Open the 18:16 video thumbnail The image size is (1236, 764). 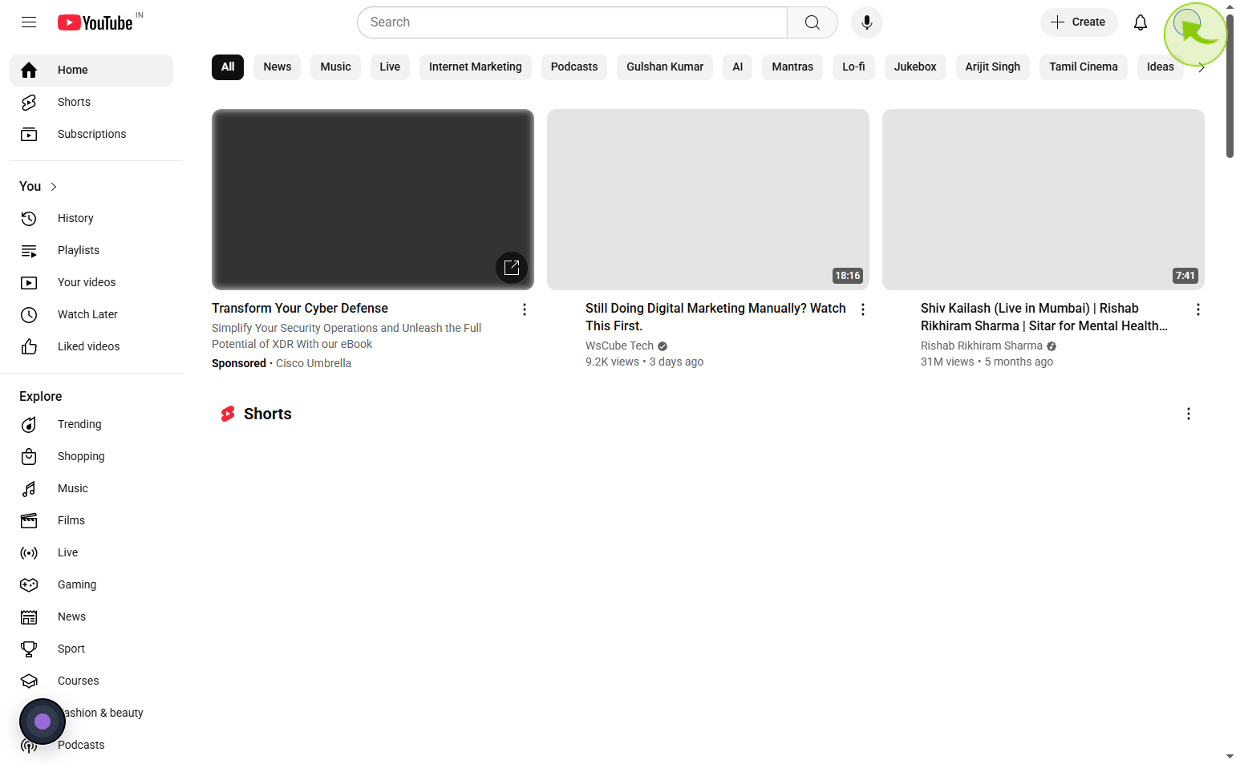point(708,200)
